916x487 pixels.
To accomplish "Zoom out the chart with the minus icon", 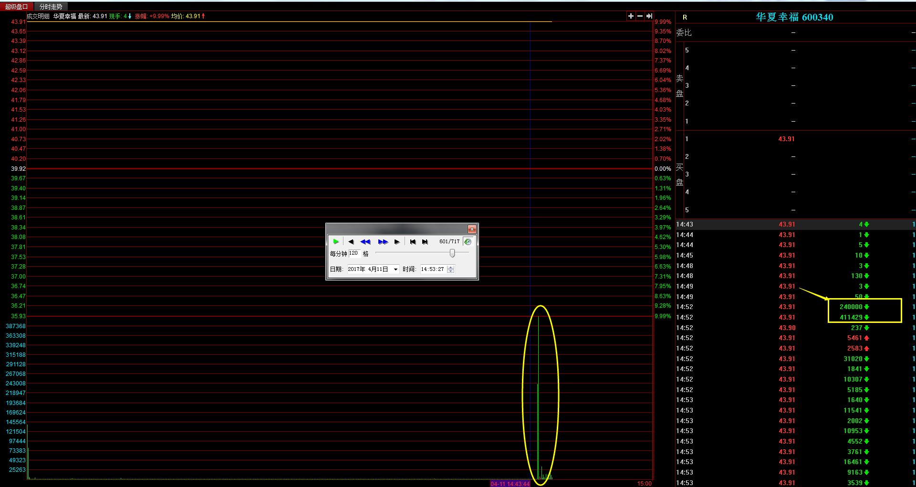I will click(640, 16).
